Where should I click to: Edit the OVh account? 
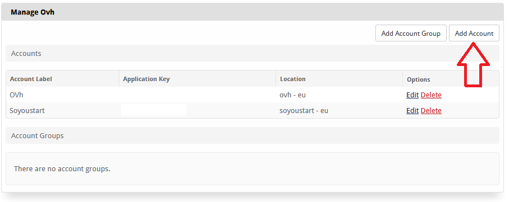pyautogui.click(x=412, y=95)
